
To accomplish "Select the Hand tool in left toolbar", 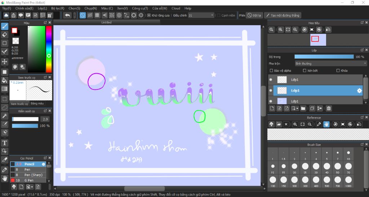I will point(4,178).
